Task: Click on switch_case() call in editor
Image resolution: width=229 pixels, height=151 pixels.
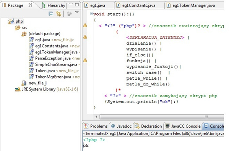Action: coord(144,72)
